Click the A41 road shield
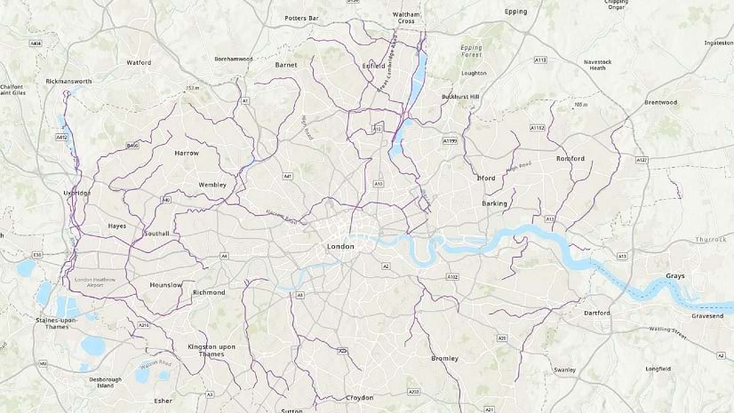 (x=288, y=177)
